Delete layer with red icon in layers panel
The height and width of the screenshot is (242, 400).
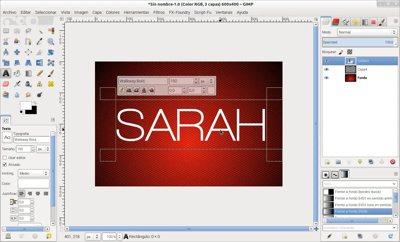tap(393, 162)
